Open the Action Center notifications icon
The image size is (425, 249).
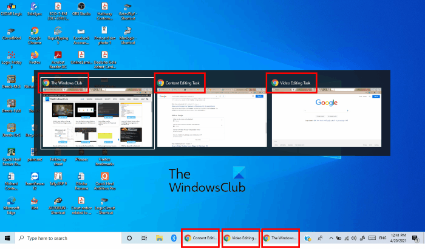(415, 239)
